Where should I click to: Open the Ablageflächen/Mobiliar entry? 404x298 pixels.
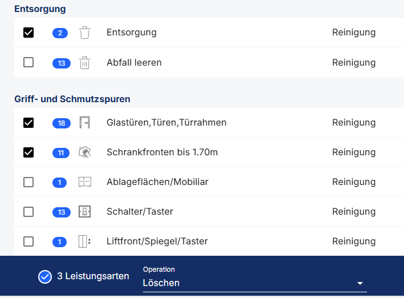pos(157,182)
